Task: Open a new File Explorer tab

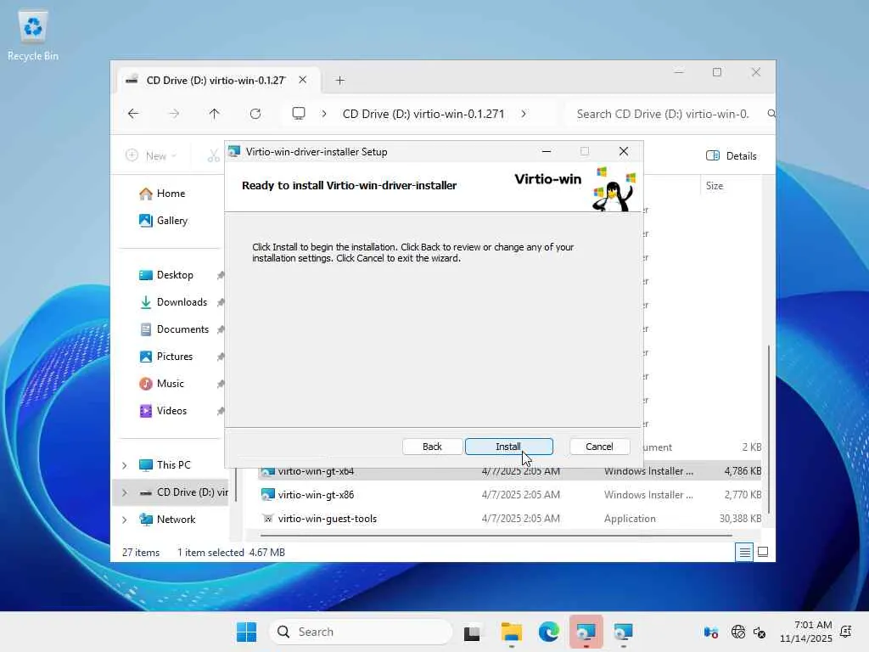Action: 339,81
